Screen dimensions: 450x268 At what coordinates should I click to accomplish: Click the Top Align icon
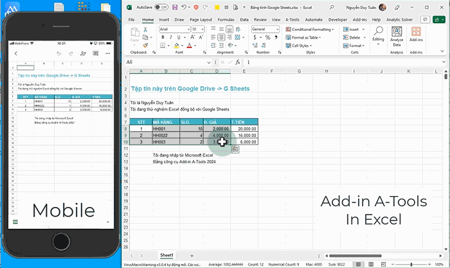(x=213, y=29)
